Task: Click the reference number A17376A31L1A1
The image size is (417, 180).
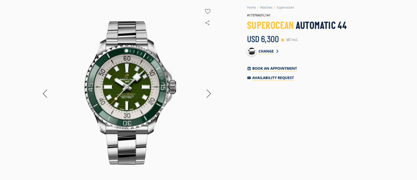Action: click(x=259, y=15)
